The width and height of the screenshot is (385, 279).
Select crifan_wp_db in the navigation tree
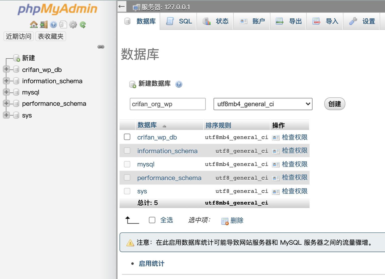click(x=42, y=70)
